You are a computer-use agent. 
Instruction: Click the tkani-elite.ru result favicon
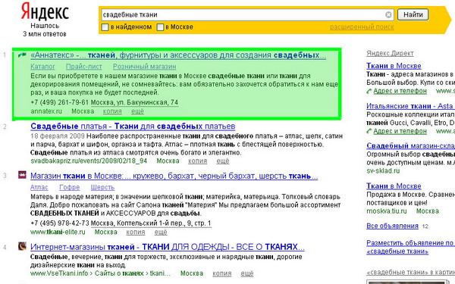[x=22, y=175]
